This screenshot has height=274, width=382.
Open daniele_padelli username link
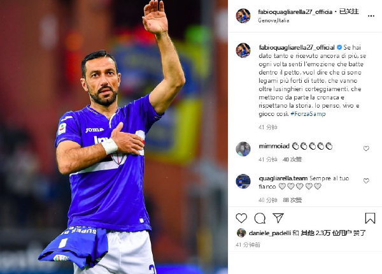click(x=270, y=233)
